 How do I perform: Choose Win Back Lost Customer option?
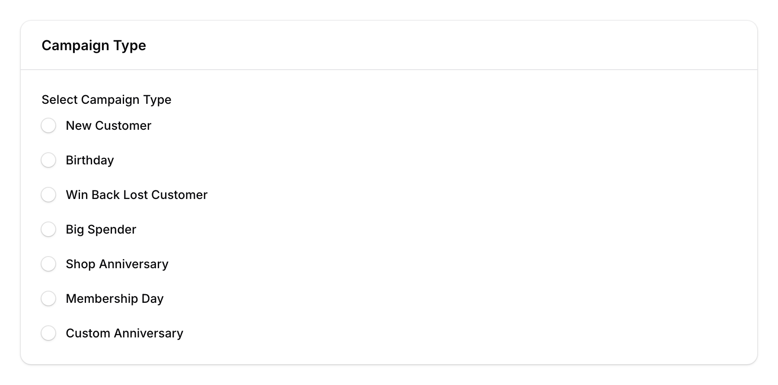tap(48, 195)
